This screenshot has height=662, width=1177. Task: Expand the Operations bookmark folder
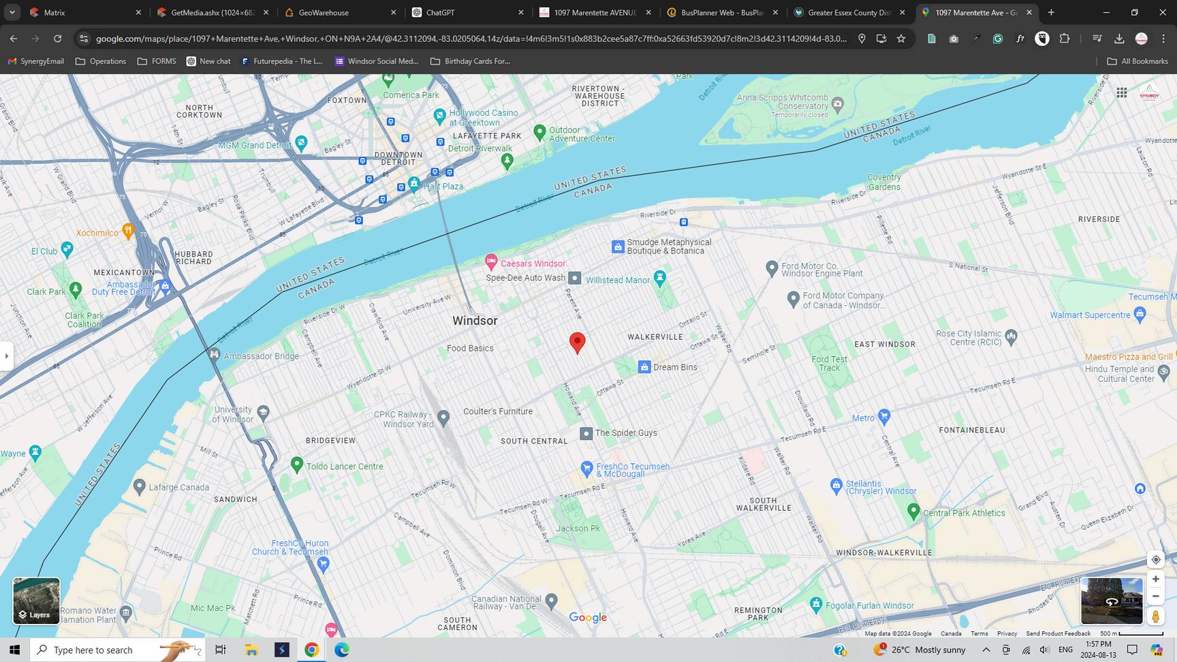[101, 61]
